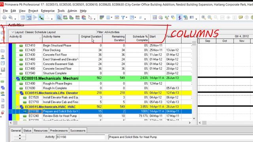Viewport: 253px width, 142px height.
Task: Click the Schedule % Complete column header
Action: [x=137, y=38]
